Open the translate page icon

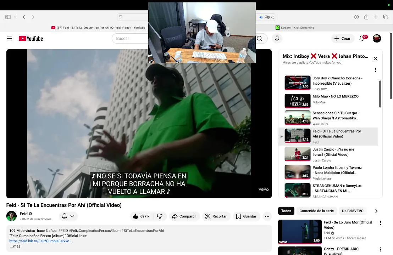pos(267,17)
